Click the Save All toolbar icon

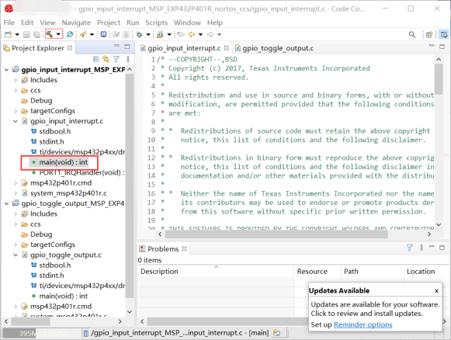pyautogui.click(x=36, y=34)
